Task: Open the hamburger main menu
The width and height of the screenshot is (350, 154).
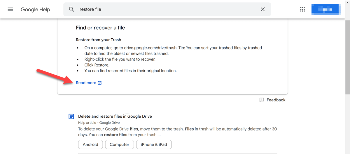Action: point(10,9)
